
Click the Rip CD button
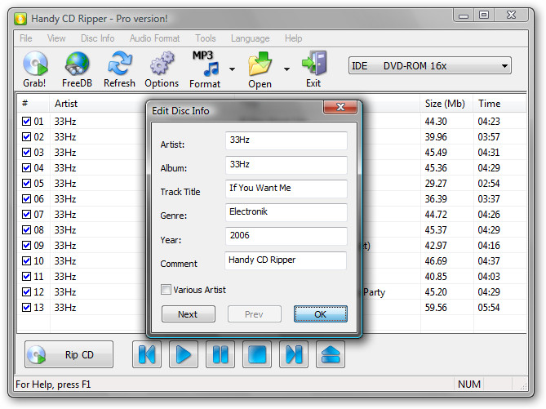coord(69,354)
